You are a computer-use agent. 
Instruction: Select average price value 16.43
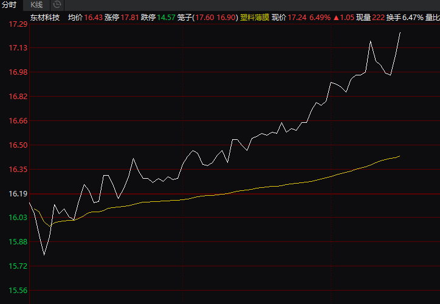click(x=93, y=18)
